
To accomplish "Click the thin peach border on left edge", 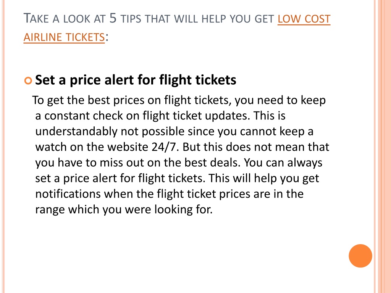I will coord(3,146).
